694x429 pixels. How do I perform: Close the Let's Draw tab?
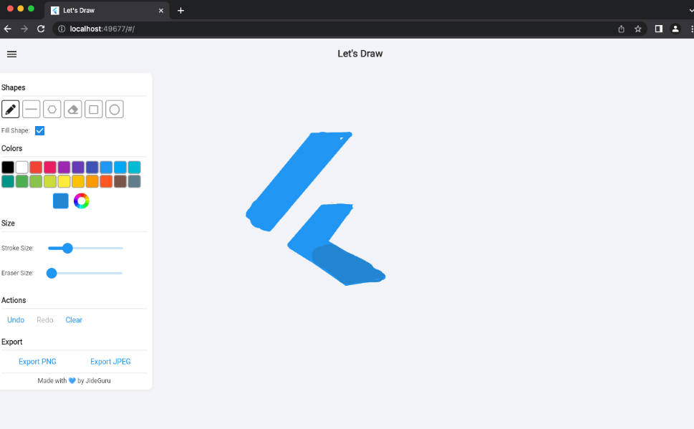coord(161,10)
